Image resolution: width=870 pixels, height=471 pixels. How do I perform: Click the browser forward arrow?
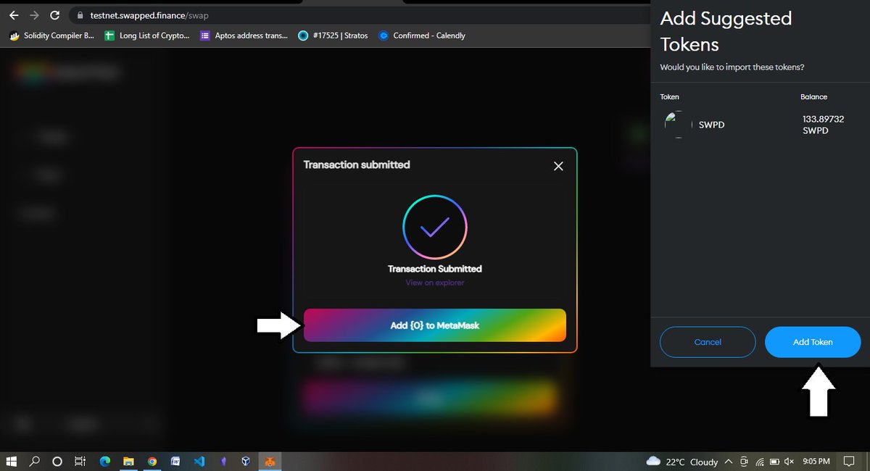(34, 15)
